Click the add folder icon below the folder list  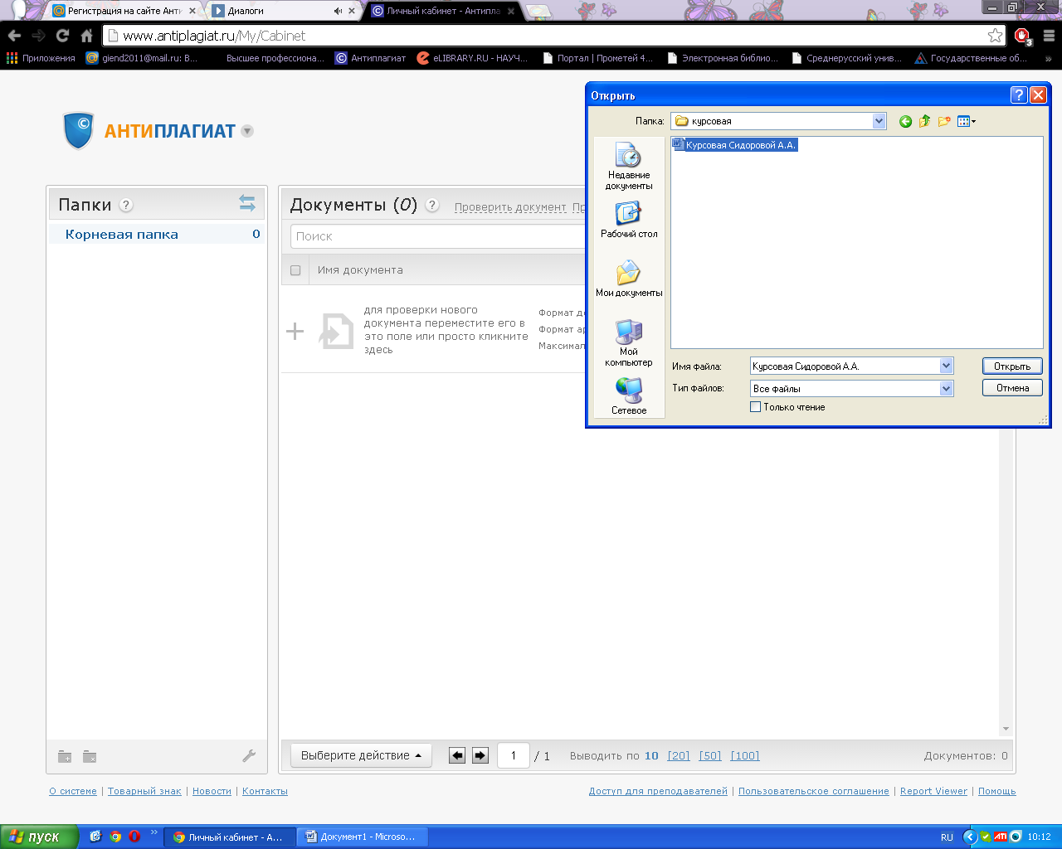(65, 756)
